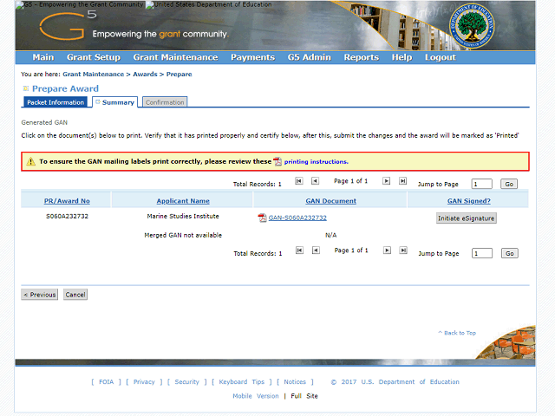Viewport: 555px width, 416px height.
Task: Go to next page in top pager
Action: tap(387, 181)
